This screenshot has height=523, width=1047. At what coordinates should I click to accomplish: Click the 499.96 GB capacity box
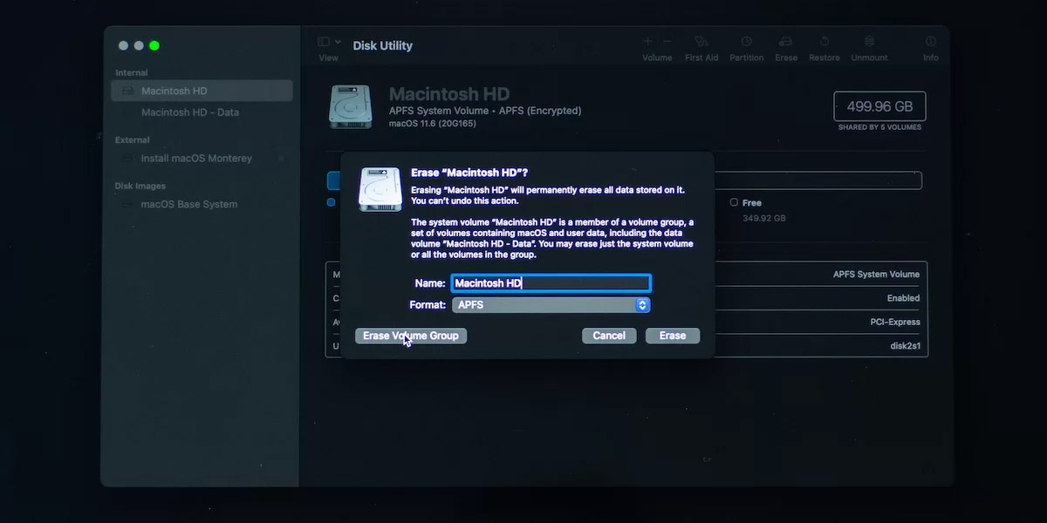pyautogui.click(x=879, y=106)
